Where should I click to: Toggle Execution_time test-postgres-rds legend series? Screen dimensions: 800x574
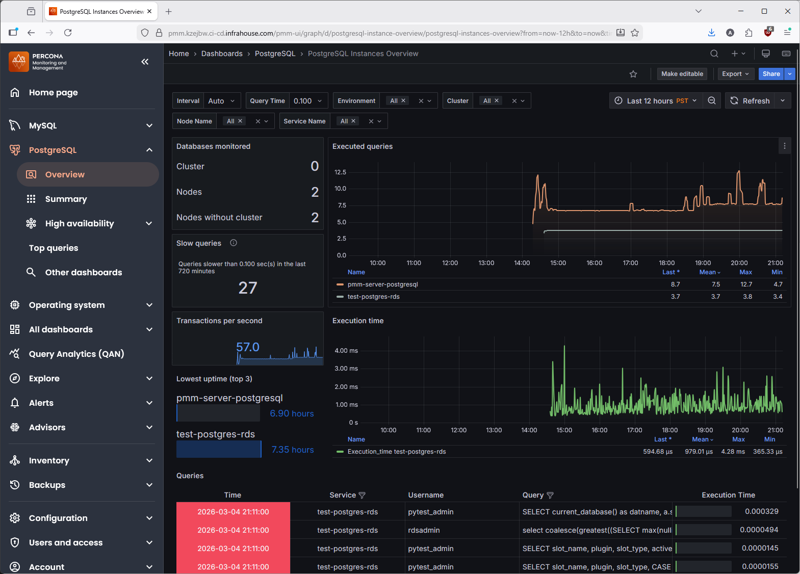coord(396,452)
